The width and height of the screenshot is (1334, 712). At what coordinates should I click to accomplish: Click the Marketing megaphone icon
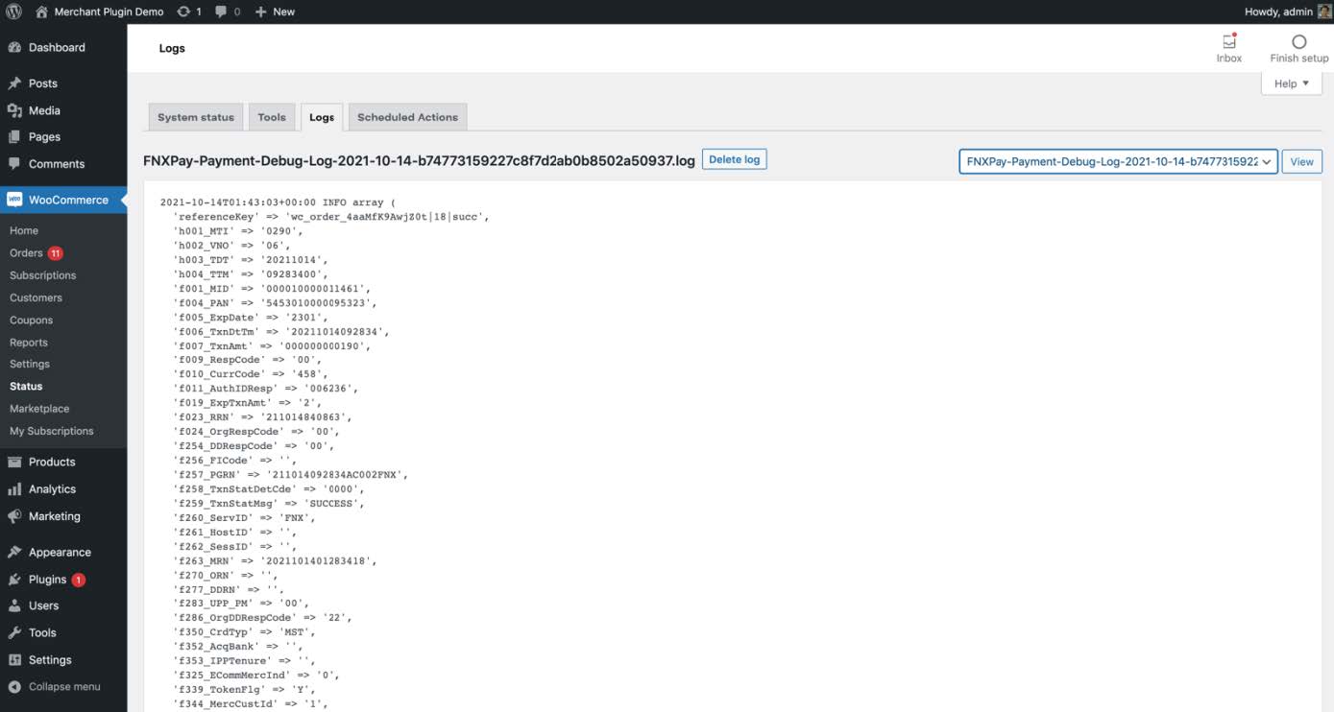(14, 516)
